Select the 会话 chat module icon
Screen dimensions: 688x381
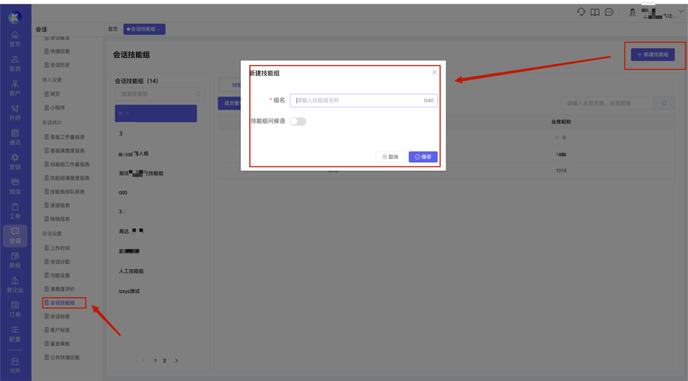(15, 235)
